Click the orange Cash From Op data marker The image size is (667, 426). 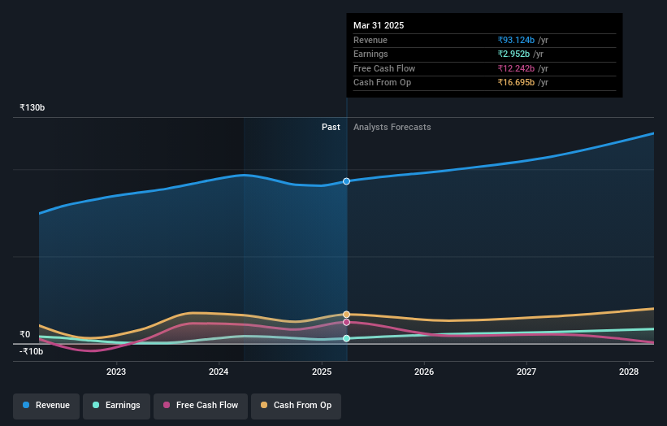pyautogui.click(x=346, y=315)
